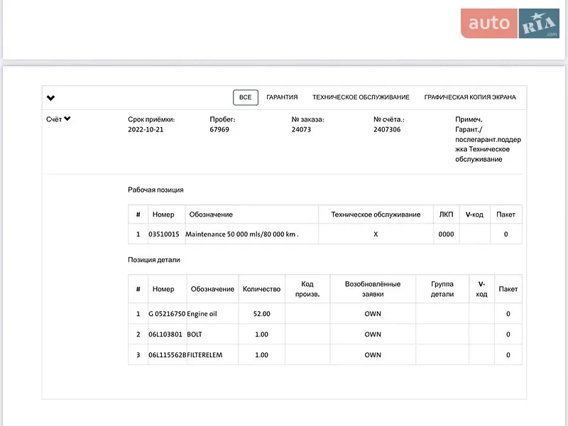Click the auto RIA logo
This screenshot has width=568, height=426.
pyautogui.click(x=510, y=23)
